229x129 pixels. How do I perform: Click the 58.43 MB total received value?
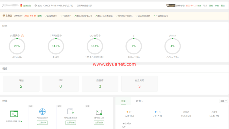coord(214,116)
